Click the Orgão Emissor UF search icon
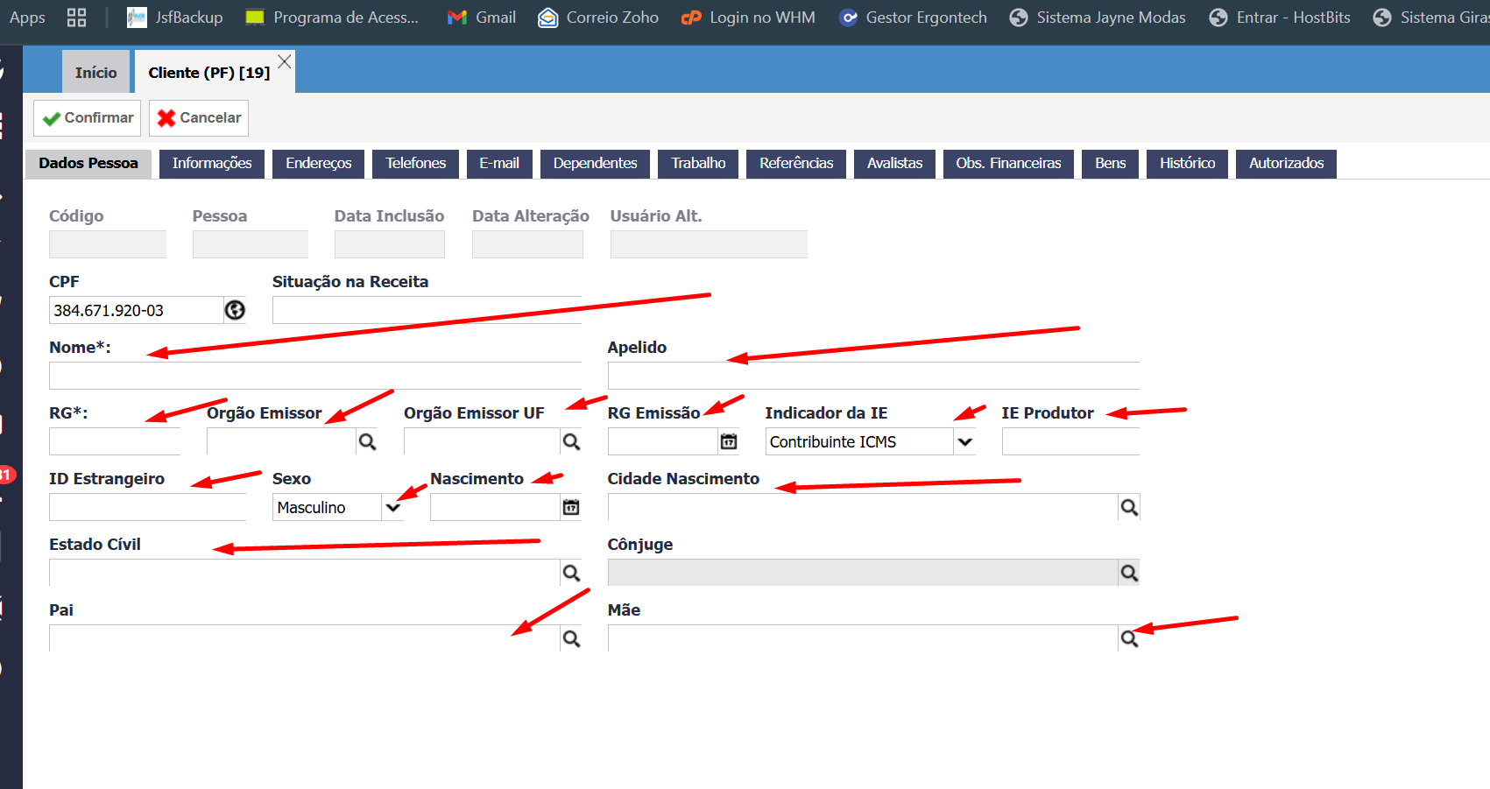 pyautogui.click(x=571, y=441)
